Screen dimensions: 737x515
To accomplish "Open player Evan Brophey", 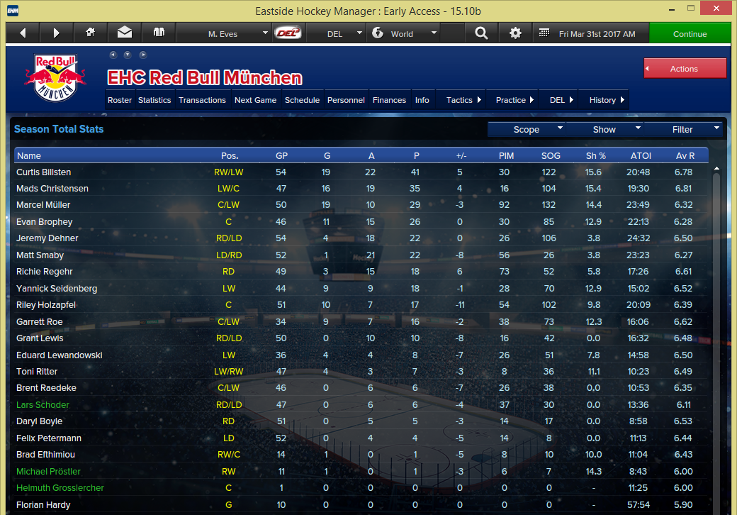I will 44,222.
